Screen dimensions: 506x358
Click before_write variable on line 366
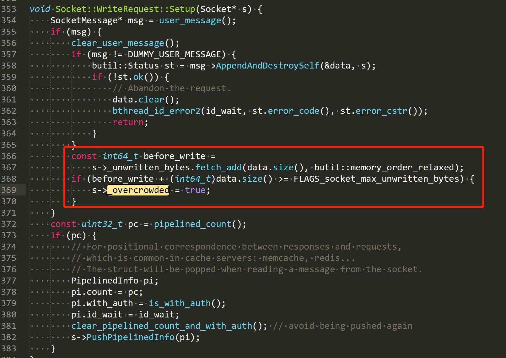click(x=175, y=156)
